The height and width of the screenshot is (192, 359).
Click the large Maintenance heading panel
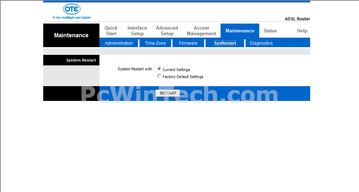(71, 35)
